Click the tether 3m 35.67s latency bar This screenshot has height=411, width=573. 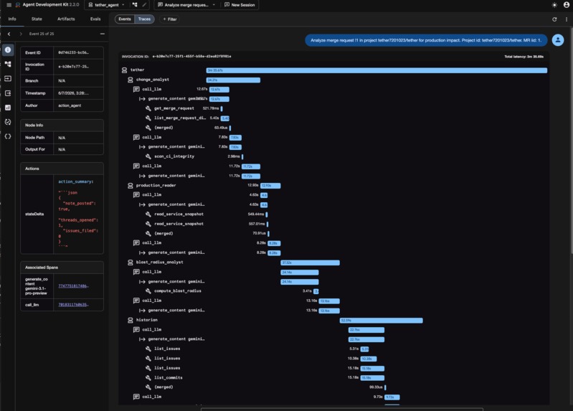tap(377, 70)
